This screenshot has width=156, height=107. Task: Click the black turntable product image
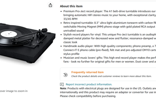[x=28, y=43]
